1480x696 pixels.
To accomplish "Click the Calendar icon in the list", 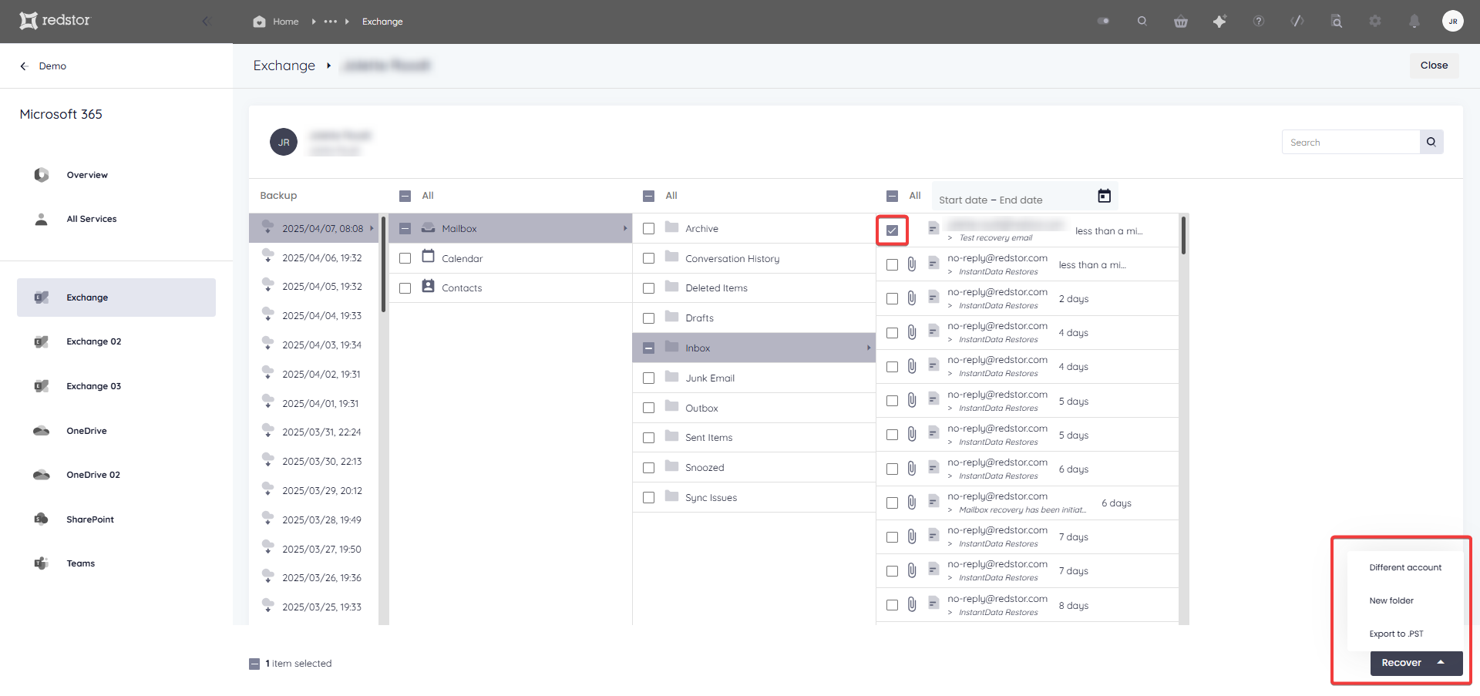I will (x=429, y=257).
